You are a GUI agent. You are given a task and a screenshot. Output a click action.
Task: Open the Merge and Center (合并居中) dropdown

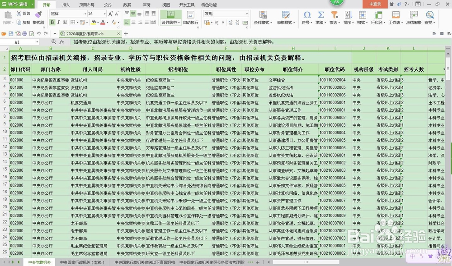pos(171,23)
